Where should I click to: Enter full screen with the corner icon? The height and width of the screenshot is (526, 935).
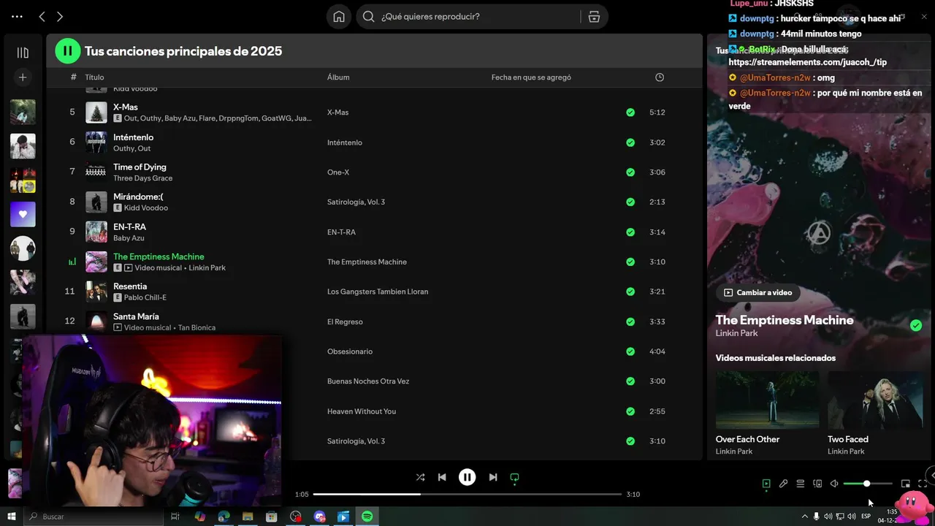pos(923,484)
